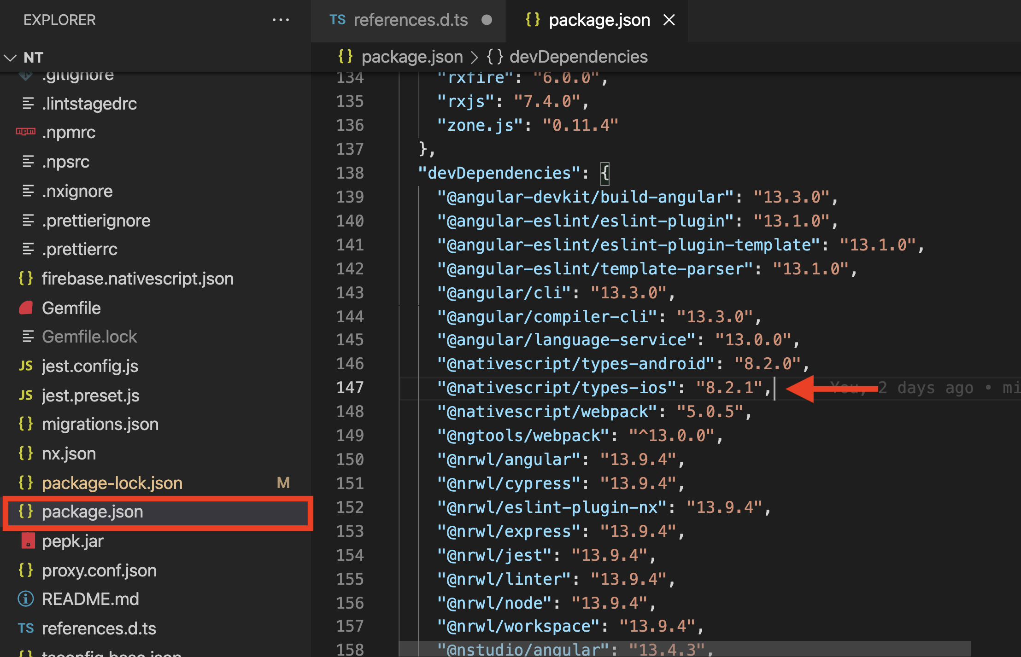Click the ruby icon beside Gemfile

pyautogui.click(x=26, y=308)
